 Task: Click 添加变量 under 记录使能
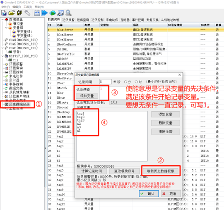click(x=87, y=96)
